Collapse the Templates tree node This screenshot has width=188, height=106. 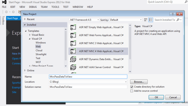[x=26, y=31]
